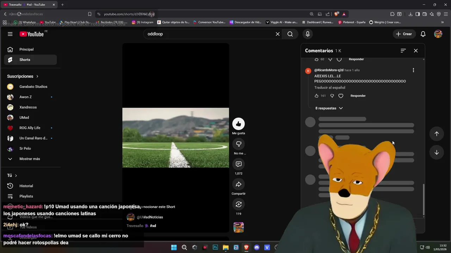
Task: Show more bookmarks with double chevron
Action: pyautogui.click(x=443, y=22)
